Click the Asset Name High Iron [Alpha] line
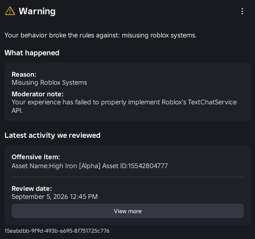255x239 pixels. [90, 166]
